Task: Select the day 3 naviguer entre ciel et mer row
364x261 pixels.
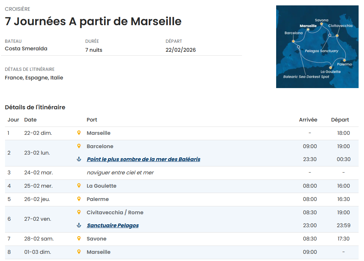Action: [120, 173]
